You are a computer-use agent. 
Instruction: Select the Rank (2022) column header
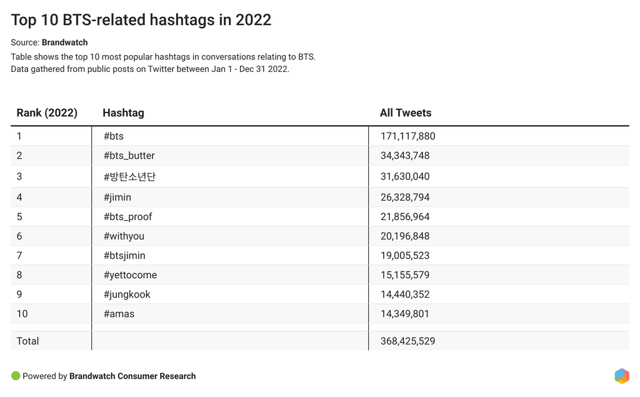coord(47,113)
